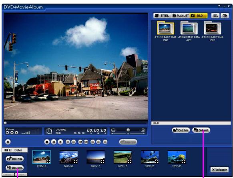The height and width of the screenshot is (178, 233).
Task: Mute the volume speaker icon
Action: point(8,132)
